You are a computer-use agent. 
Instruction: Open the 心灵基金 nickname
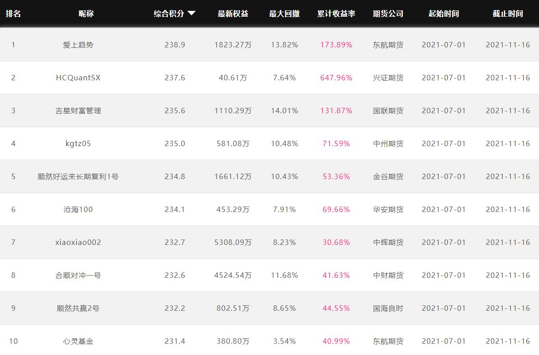[x=78, y=341]
